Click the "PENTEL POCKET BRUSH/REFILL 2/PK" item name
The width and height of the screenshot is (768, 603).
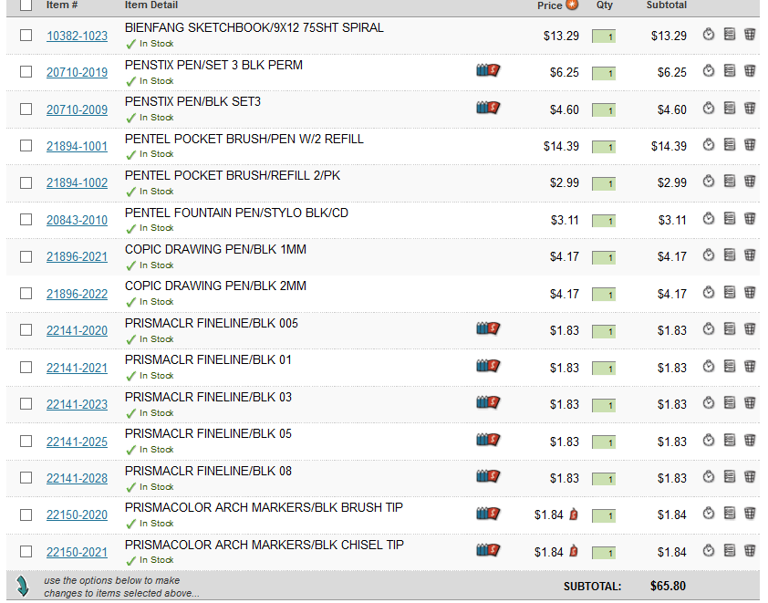click(233, 176)
